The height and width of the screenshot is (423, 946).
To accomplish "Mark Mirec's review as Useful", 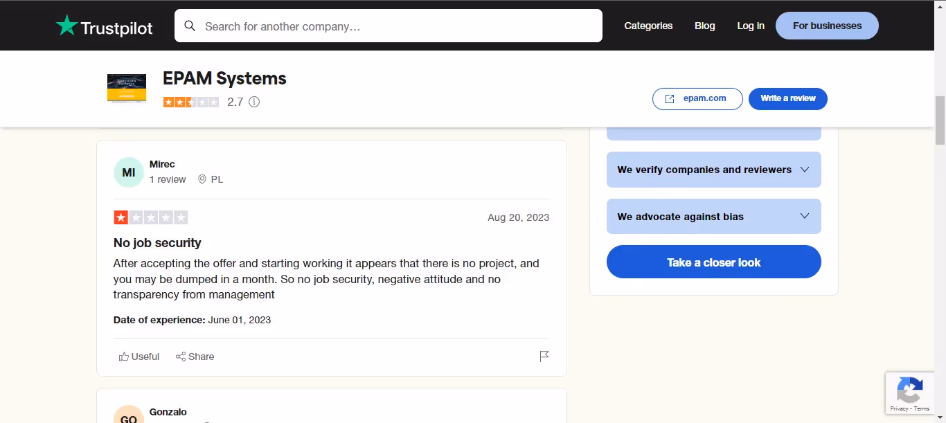I will click(139, 357).
